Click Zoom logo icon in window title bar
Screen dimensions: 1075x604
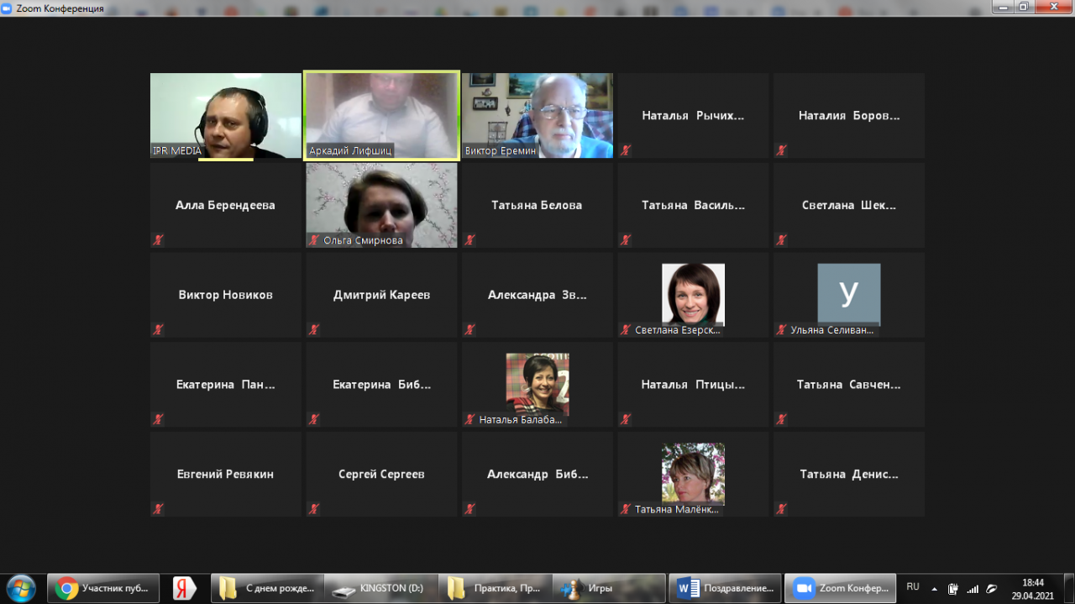[8, 8]
